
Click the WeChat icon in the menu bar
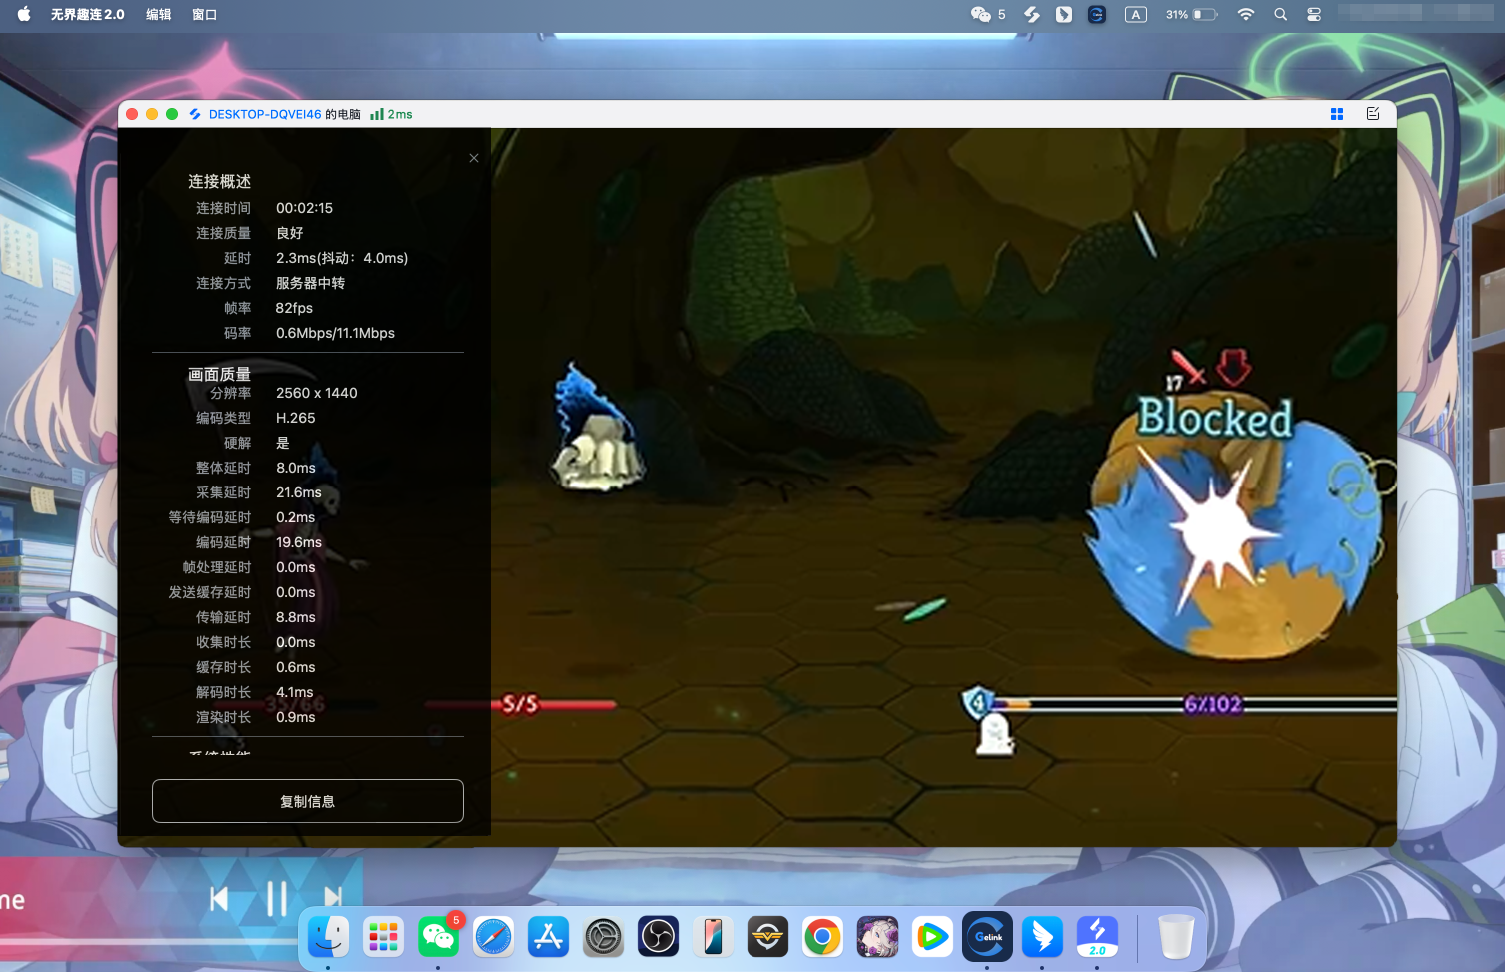(x=981, y=14)
